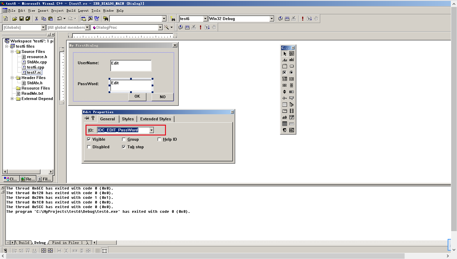Image resolution: width=457 pixels, height=259 pixels.
Task: Open the All global members dropdown
Action: pyautogui.click(x=87, y=27)
